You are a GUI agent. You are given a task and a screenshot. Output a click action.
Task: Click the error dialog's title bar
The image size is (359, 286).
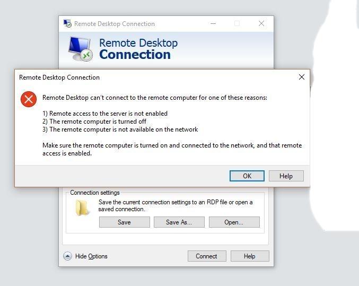point(159,77)
